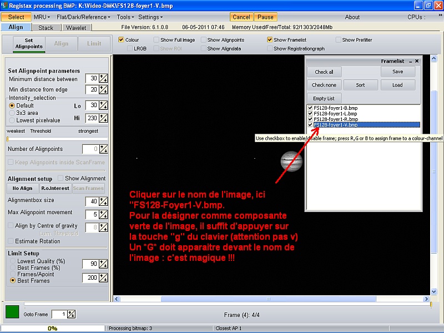Click Check all in the Framelist panel
The width and height of the screenshot is (444, 333).
pyautogui.click(x=325, y=73)
